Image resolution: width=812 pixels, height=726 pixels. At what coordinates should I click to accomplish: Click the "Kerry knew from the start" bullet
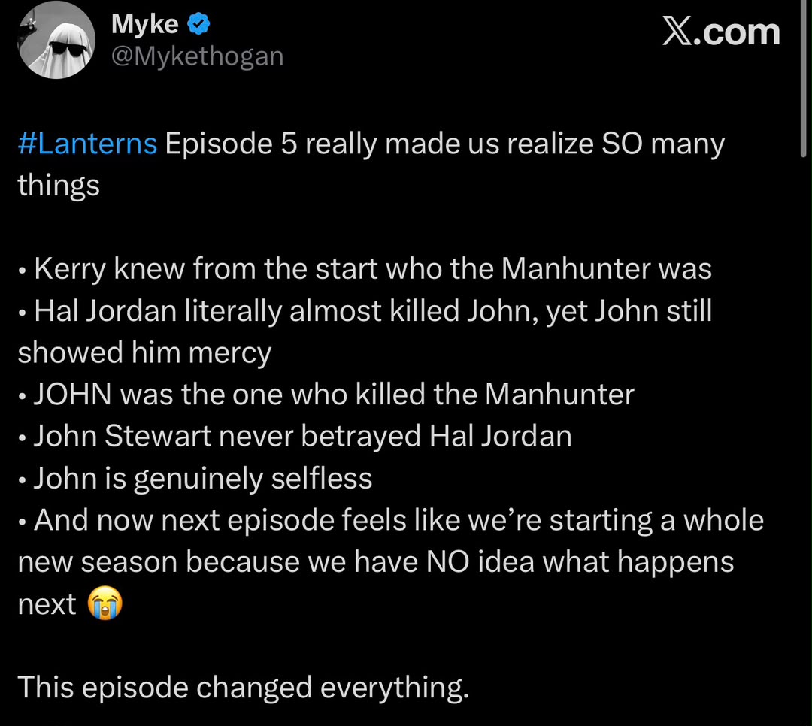pyautogui.click(x=365, y=269)
